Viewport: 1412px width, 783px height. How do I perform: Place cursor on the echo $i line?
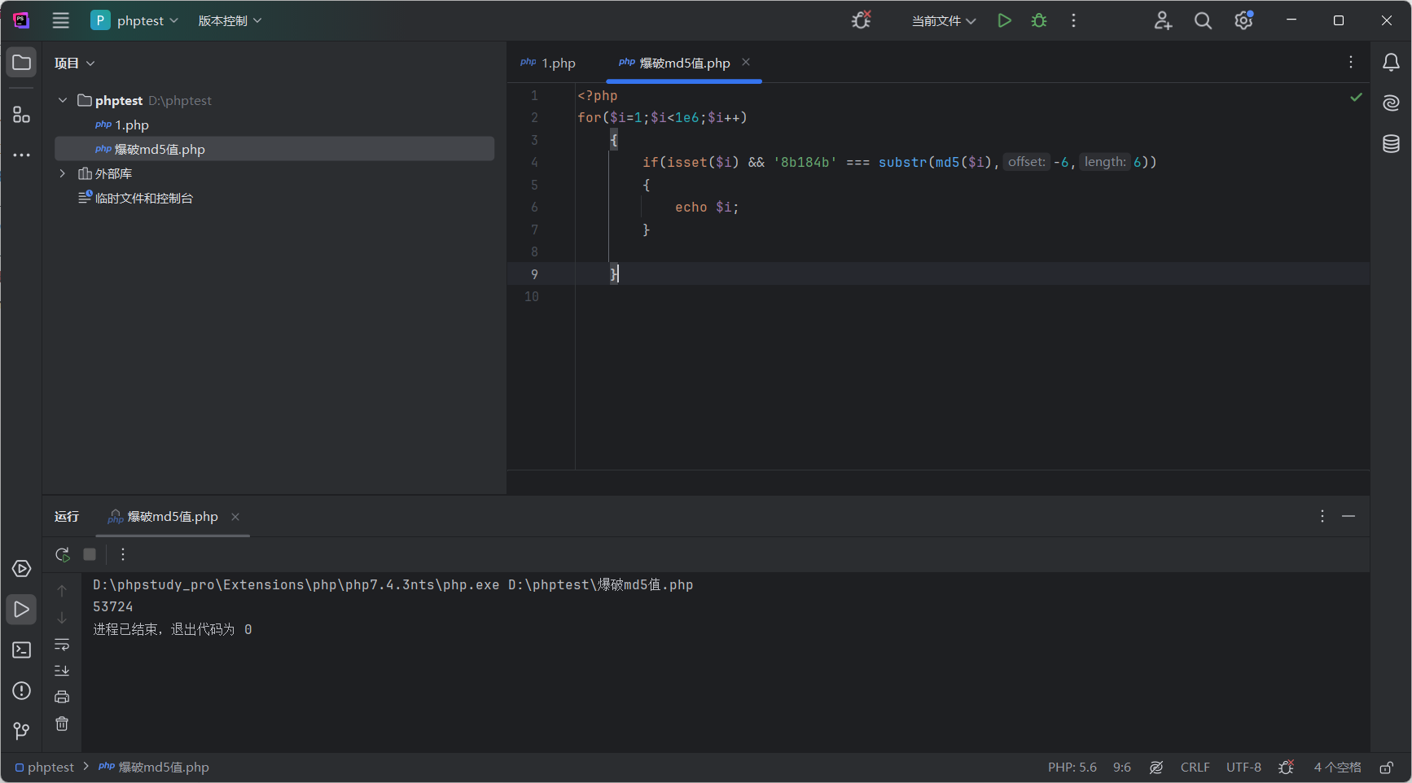707,207
